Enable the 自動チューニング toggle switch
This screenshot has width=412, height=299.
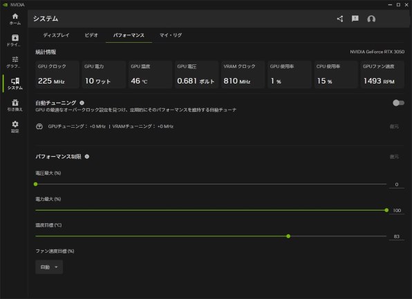point(398,103)
